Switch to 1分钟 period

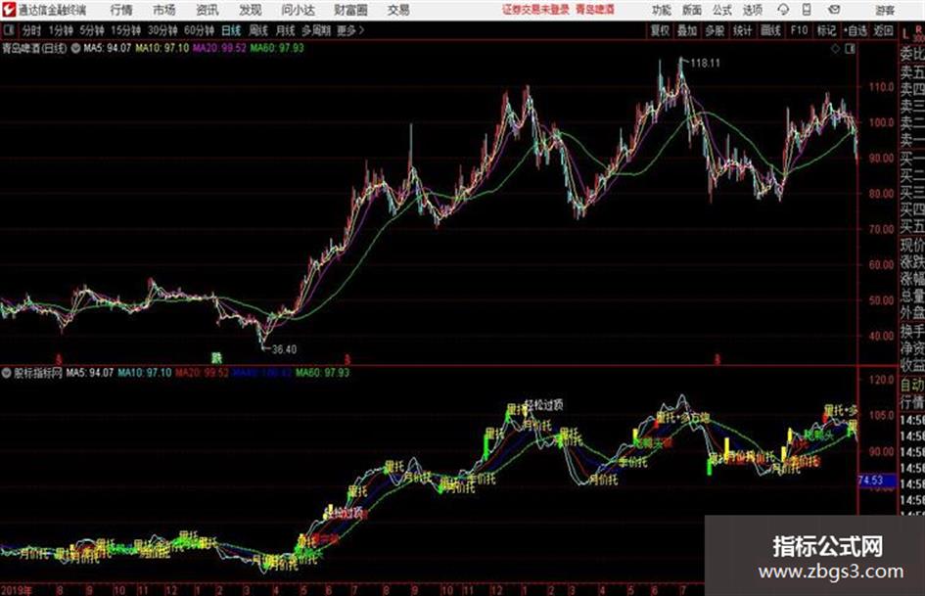(61, 30)
